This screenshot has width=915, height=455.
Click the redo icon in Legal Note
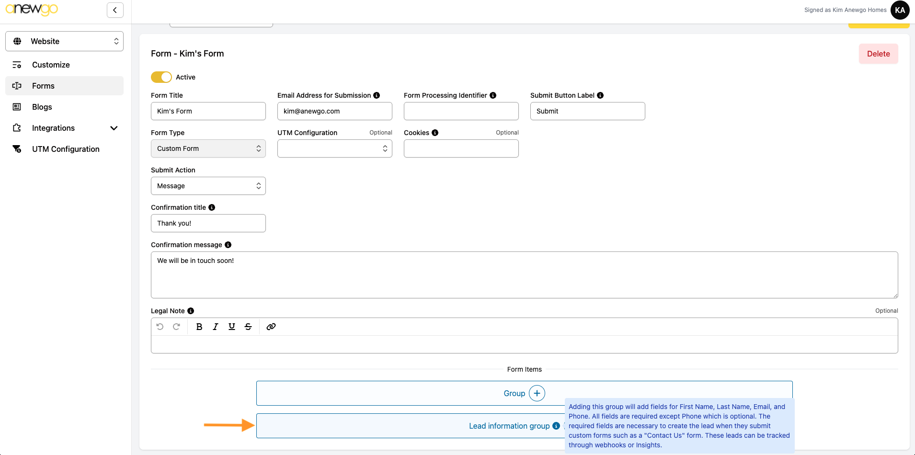(x=176, y=327)
